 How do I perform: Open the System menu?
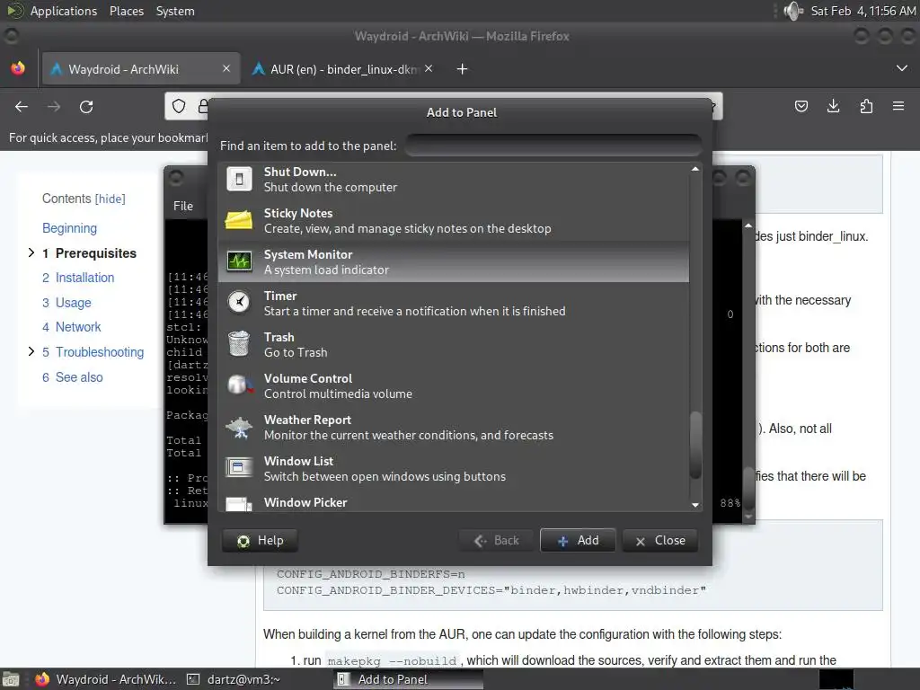tap(175, 11)
